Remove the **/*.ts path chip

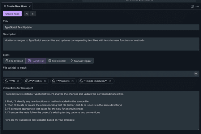(18, 81)
